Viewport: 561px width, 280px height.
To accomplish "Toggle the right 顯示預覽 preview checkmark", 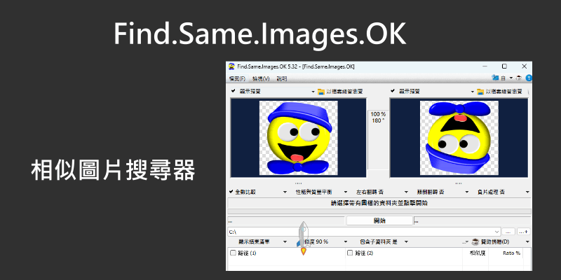I will [393, 91].
